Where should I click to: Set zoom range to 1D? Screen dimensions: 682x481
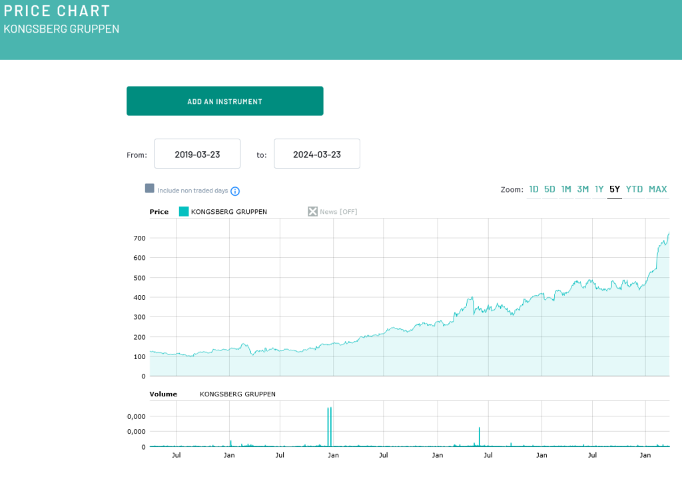tap(533, 189)
